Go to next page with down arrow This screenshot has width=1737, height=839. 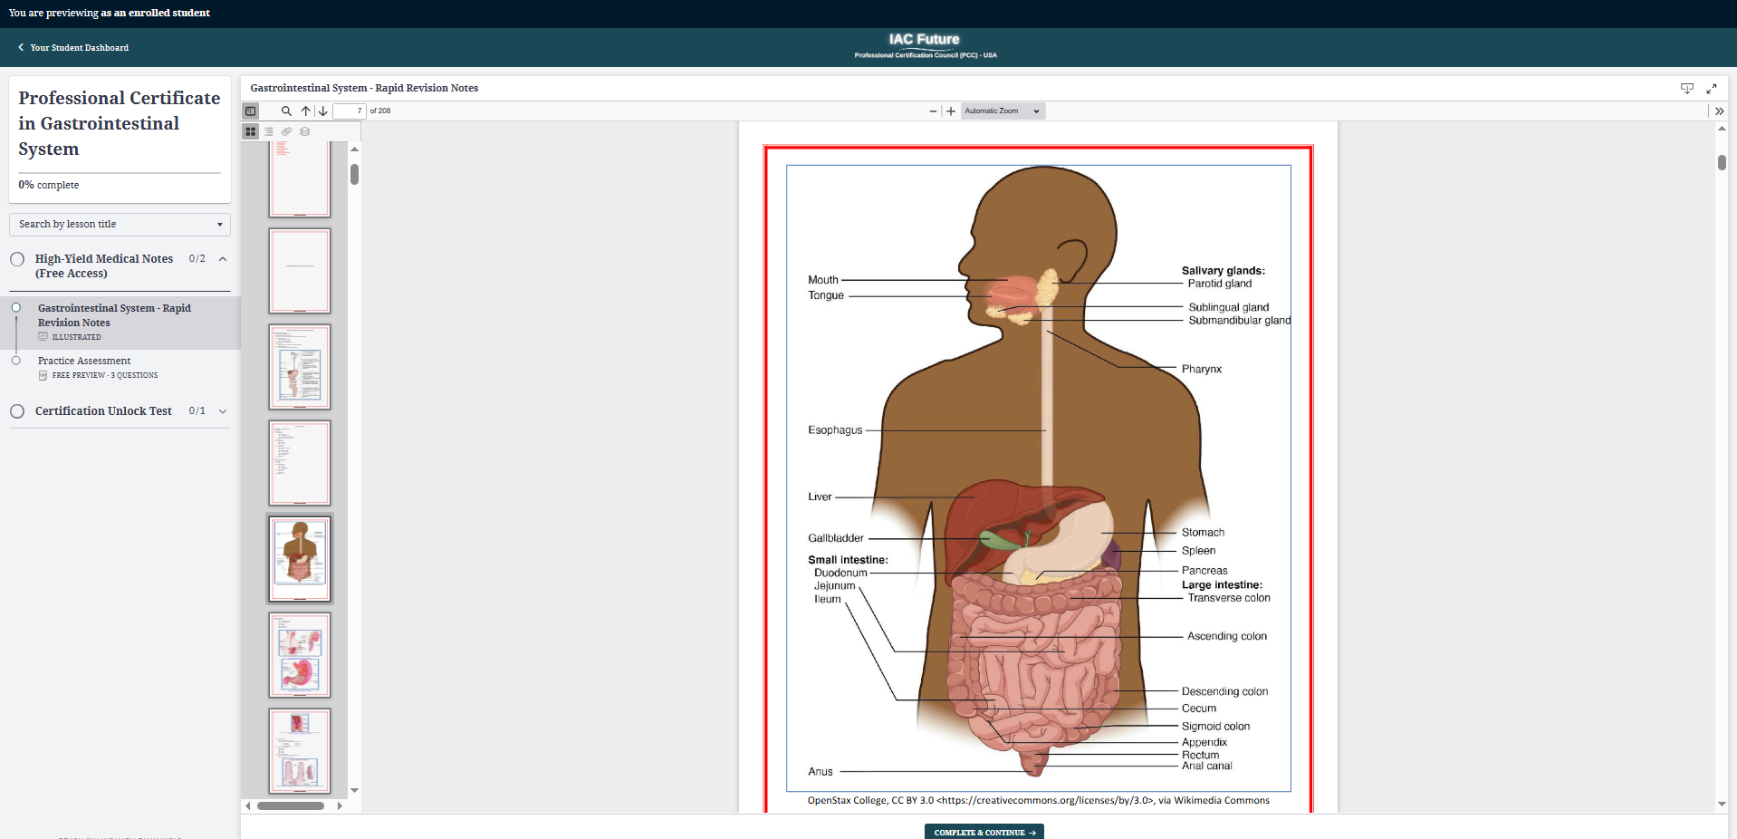[x=323, y=111]
